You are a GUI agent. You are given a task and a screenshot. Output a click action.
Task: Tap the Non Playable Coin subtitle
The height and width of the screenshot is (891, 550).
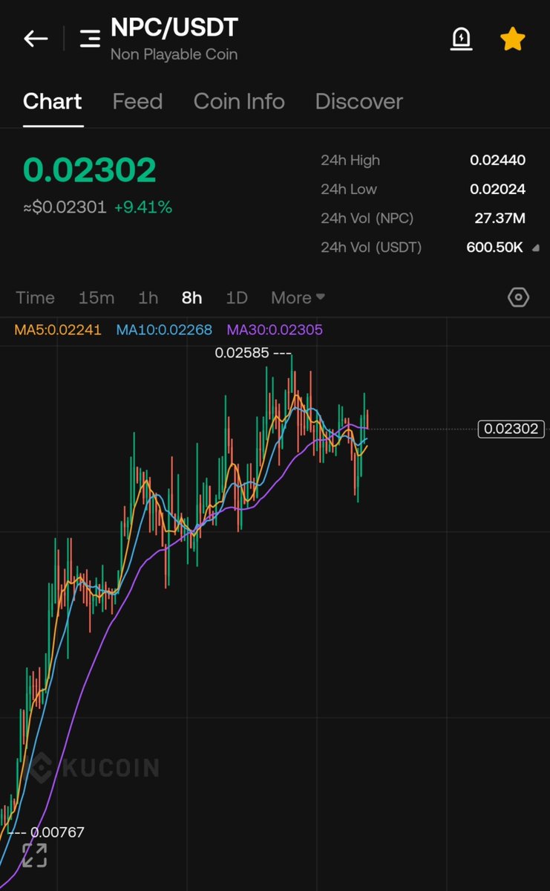[174, 54]
